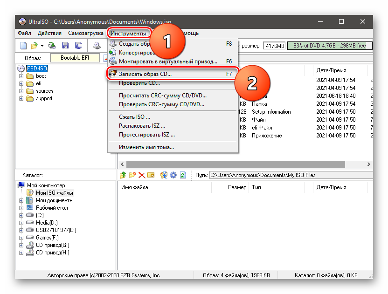Click the CD привод(G:) drive icon
The image size is (388, 294).
tap(30, 245)
